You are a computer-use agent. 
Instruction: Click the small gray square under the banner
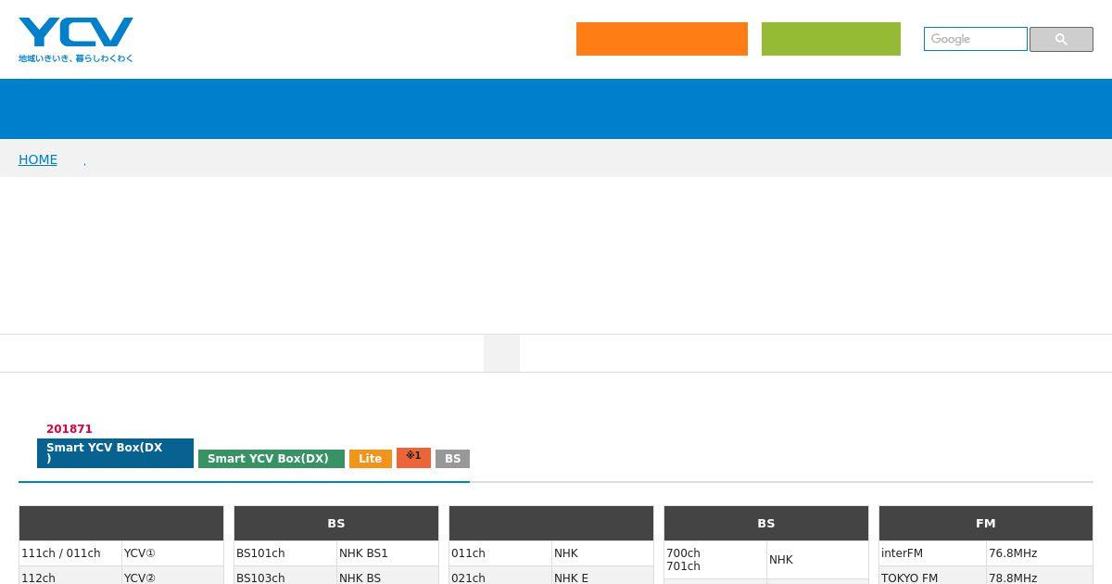pos(501,353)
